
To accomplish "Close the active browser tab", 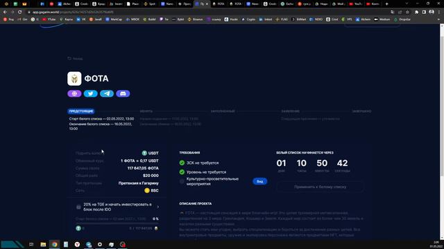I will click(x=207, y=4).
